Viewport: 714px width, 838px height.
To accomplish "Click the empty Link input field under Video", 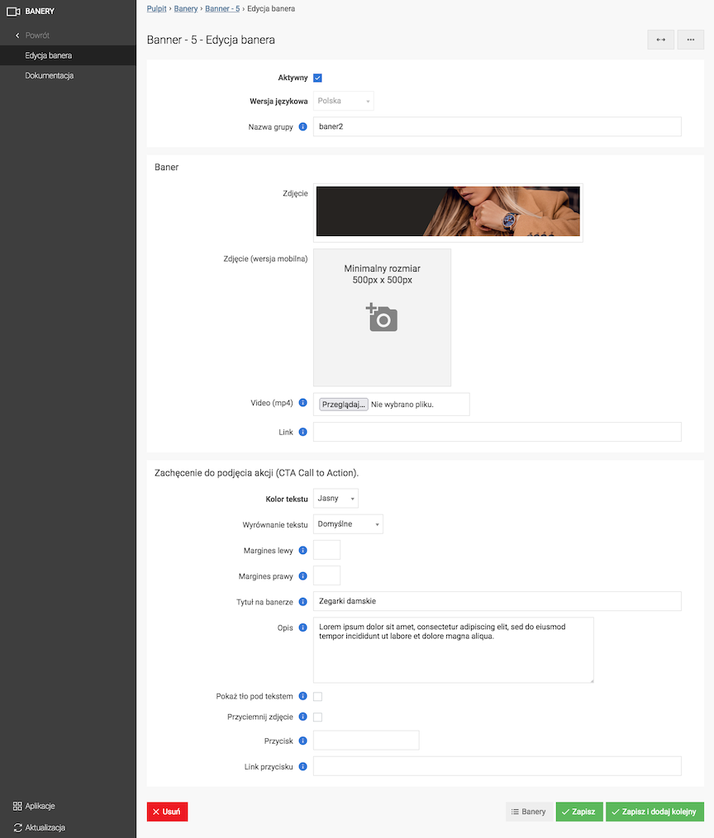I will 497,432.
